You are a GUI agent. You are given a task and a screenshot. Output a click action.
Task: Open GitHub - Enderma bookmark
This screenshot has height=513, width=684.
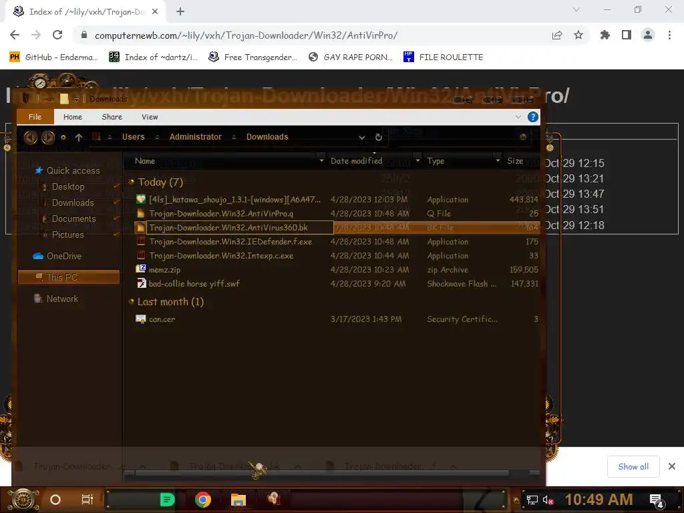(x=54, y=57)
